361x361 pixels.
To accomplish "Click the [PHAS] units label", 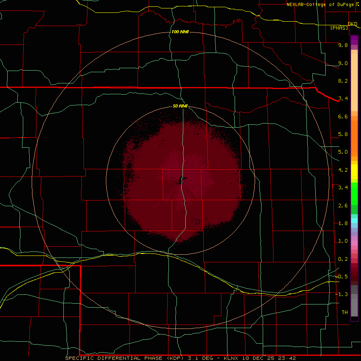I will pos(339,28).
